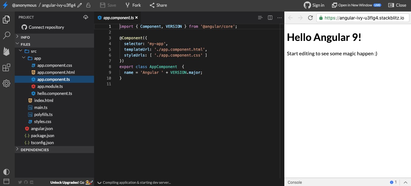The image size is (411, 186).
Task: Expand console with chevron arrow
Action: (x=405, y=182)
